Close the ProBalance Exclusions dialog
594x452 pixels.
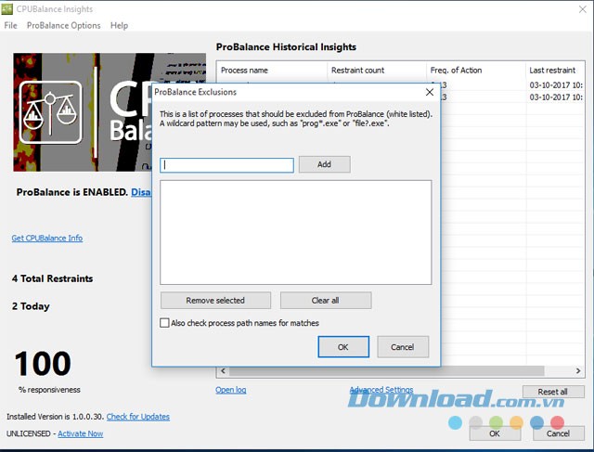(x=430, y=92)
